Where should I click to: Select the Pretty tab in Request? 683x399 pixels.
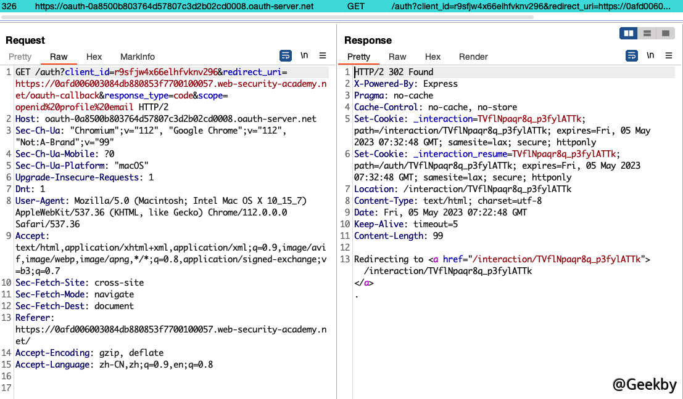(x=20, y=57)
